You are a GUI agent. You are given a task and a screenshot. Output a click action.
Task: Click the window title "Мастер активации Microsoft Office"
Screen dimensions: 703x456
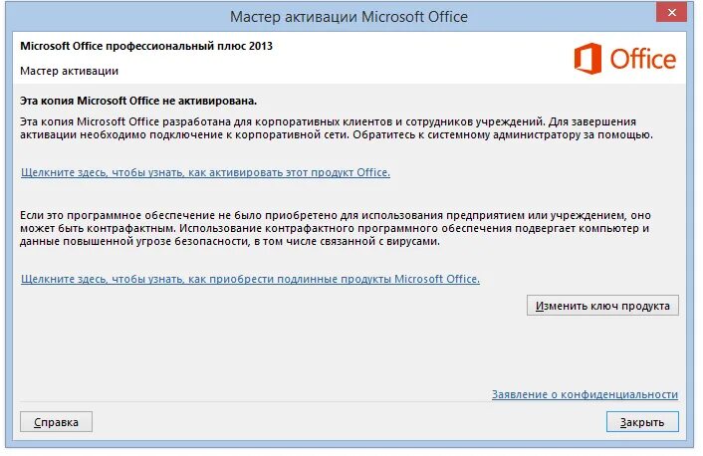(349, 17)
